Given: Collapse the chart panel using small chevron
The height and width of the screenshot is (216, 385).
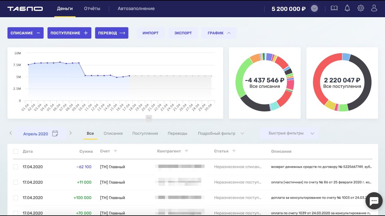Looking at the screenshot, I should tap(149, 118).
